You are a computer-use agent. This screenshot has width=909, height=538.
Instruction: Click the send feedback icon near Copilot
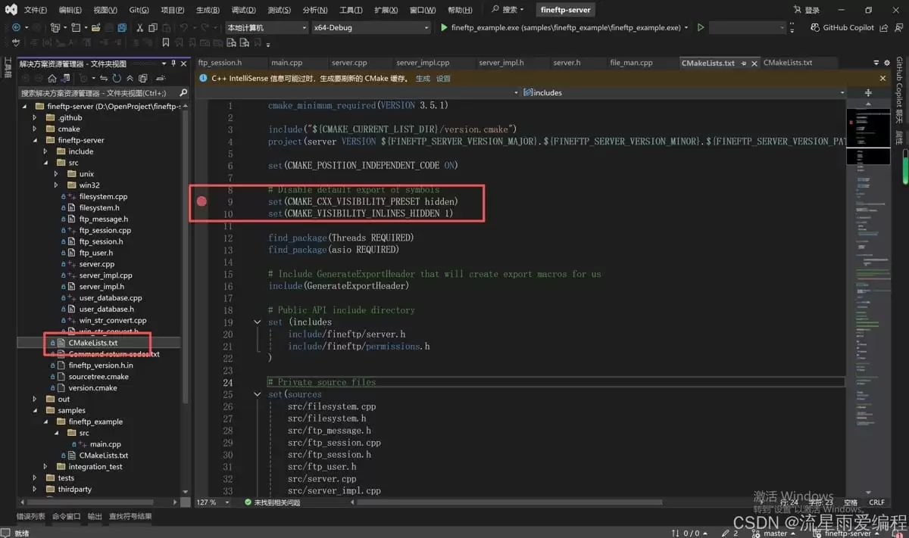coord(898,27)
